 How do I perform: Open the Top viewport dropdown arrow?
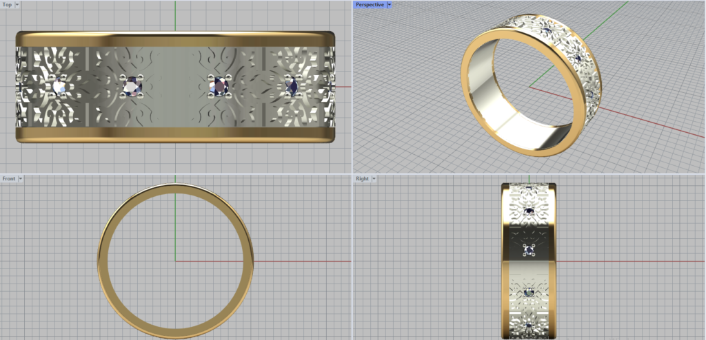click(x=17, y=4)
